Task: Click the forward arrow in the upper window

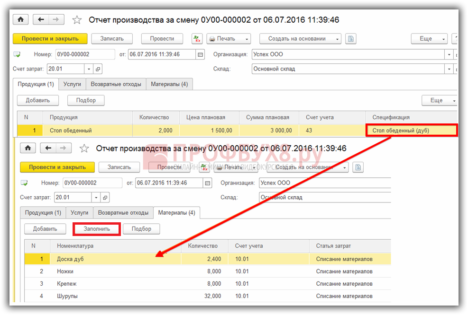Action: (55, 20)
